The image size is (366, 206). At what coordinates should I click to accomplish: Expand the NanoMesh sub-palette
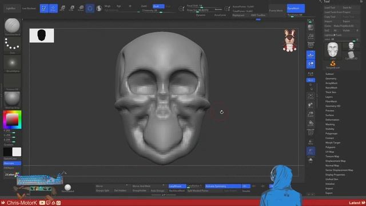[331, 88]
